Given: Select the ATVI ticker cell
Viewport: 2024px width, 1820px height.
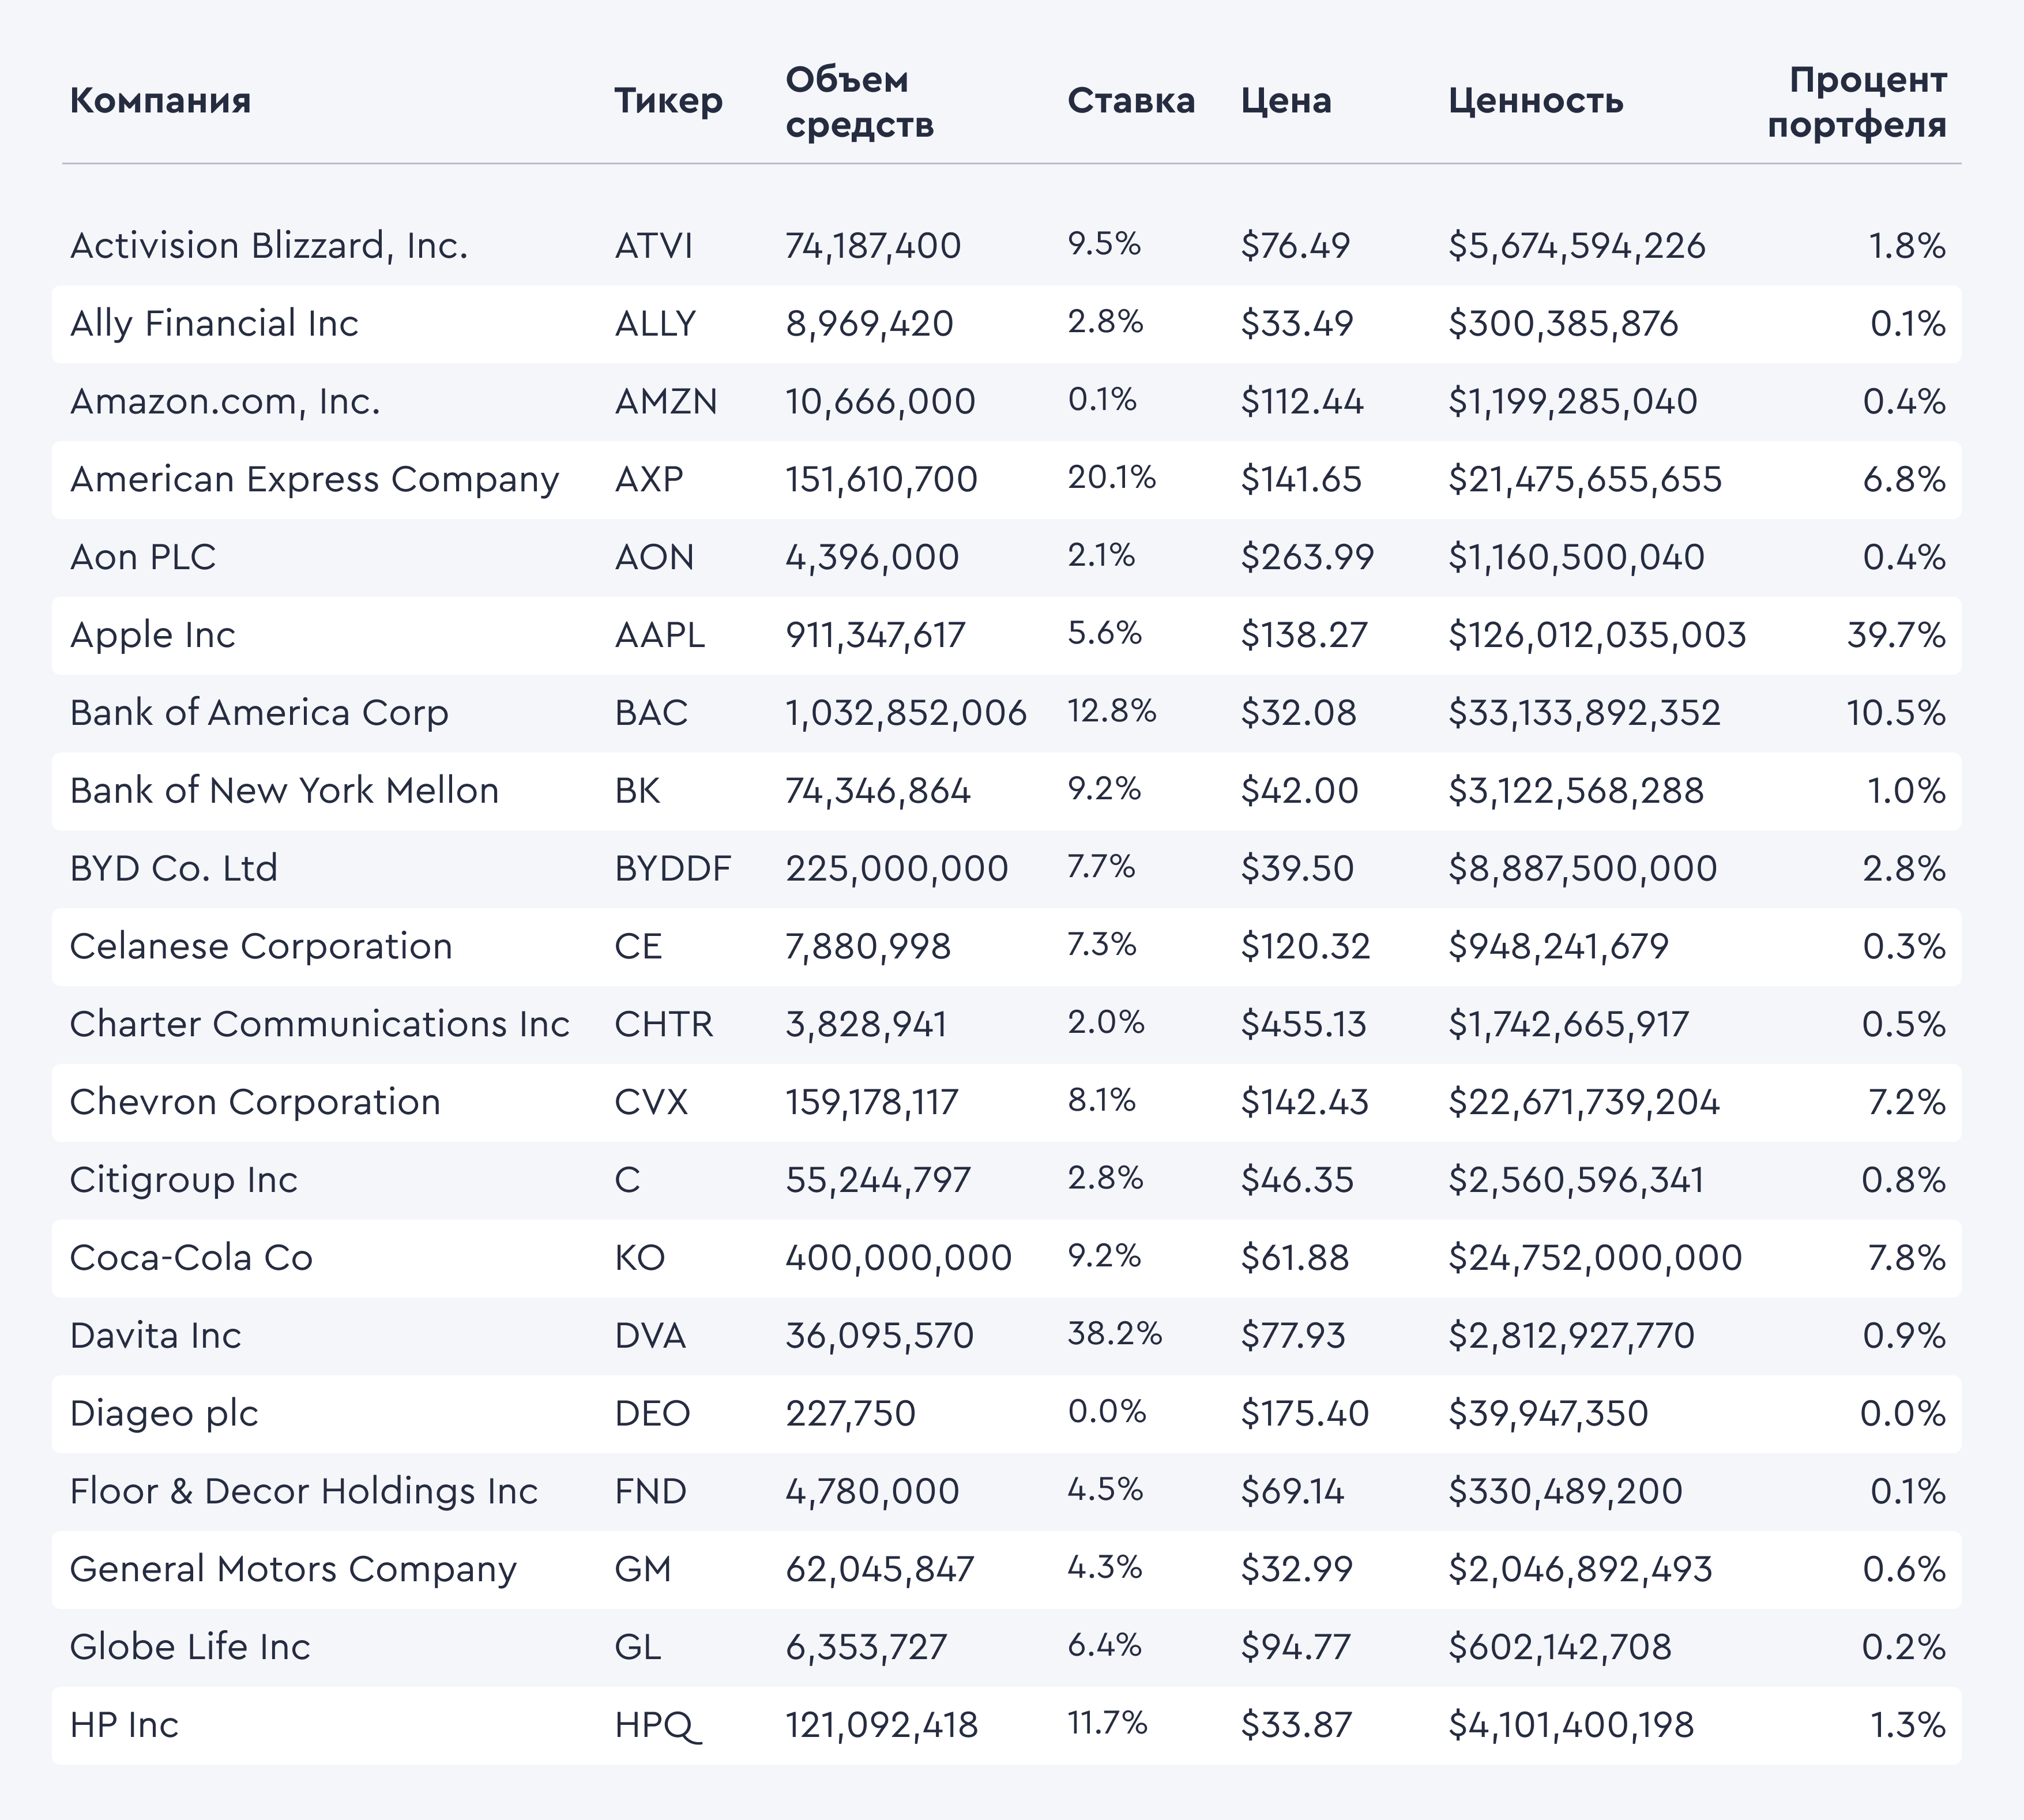Looking at the screenshot, I should coord(653,246).
